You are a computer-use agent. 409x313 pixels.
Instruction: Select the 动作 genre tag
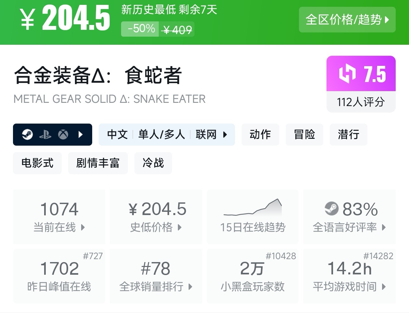click(x=260, y=134)
